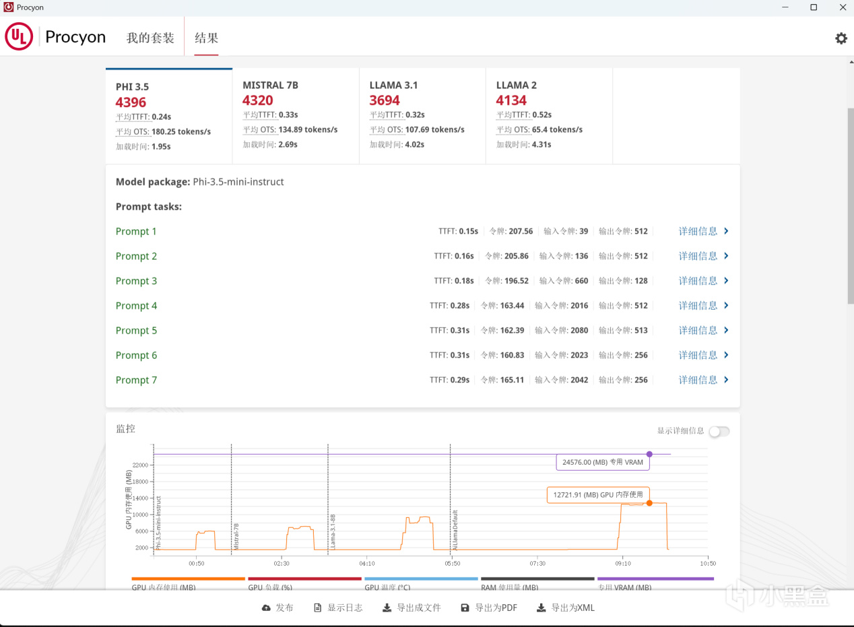The image size is (854, 627).
Task: Click the Llama-3.1-8B dashed marker line
Action: tap(328, 498)
